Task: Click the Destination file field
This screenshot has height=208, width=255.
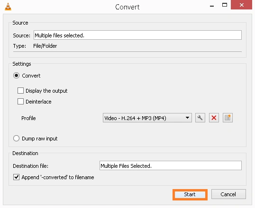Action: click(x=171, y=165)
